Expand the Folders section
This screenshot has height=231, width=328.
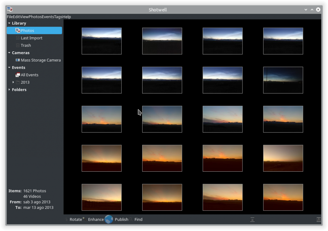point(9,90)
